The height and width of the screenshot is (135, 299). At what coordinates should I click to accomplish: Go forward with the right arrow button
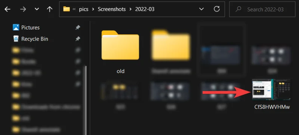(23, 9)
